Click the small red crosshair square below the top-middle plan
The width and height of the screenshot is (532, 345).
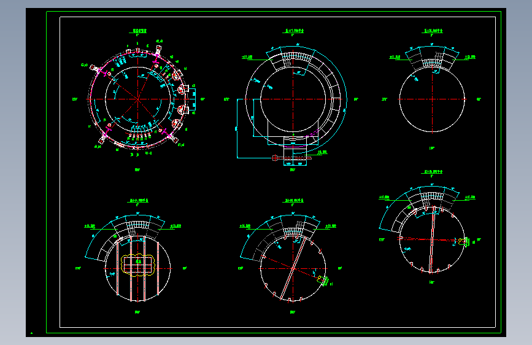(275, 158)
